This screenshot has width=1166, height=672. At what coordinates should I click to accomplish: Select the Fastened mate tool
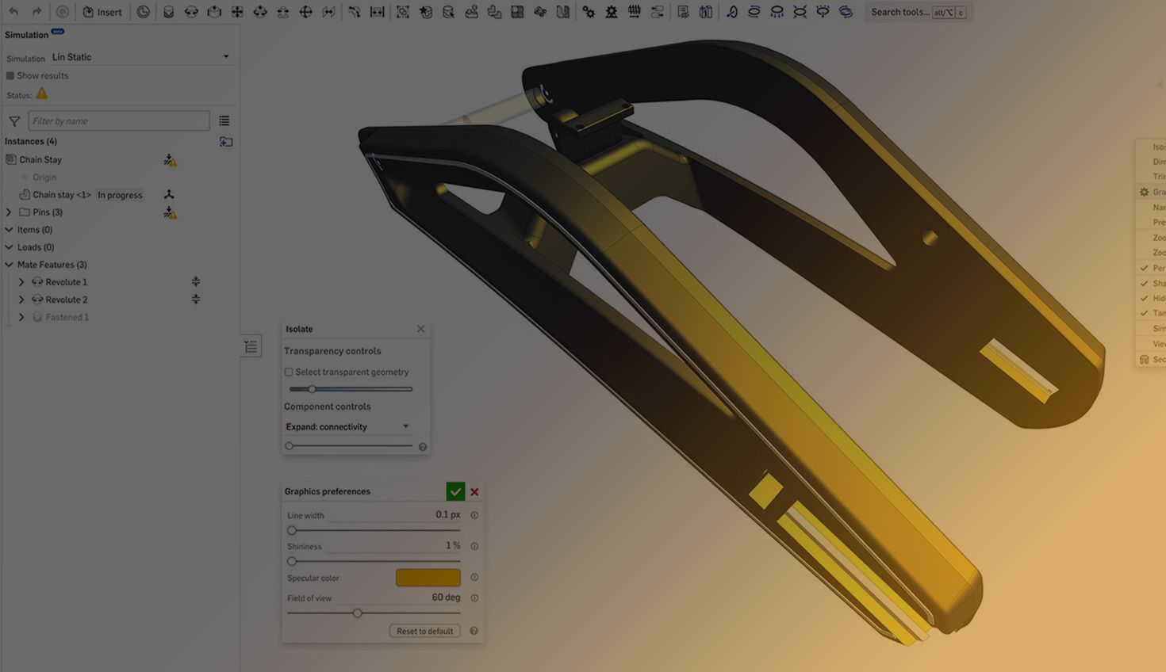pos(168,12)
